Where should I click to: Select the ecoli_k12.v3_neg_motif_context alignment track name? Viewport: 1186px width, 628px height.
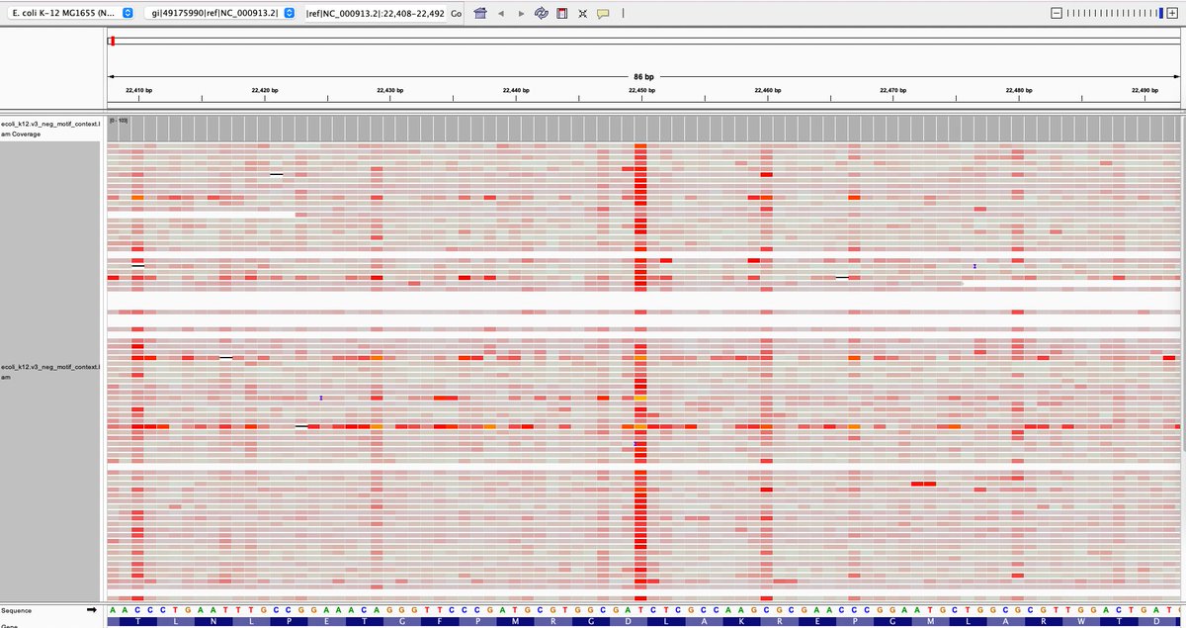tap(50, 372)
